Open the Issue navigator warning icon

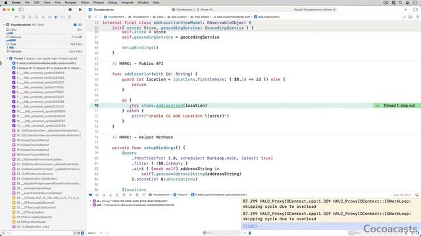pos(43,17)
